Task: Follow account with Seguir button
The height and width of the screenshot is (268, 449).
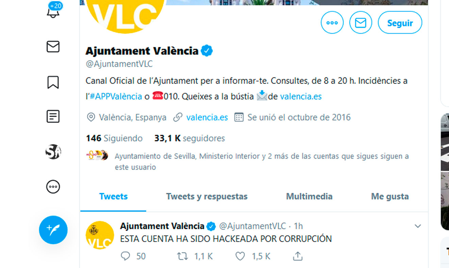Action: [400, 23]
